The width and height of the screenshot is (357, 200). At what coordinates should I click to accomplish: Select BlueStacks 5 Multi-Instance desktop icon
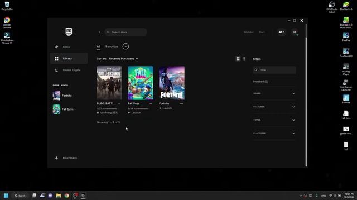346,23
